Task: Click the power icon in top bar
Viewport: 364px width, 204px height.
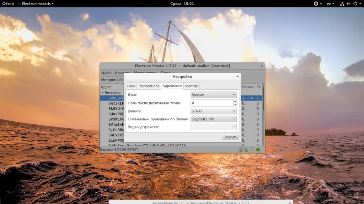Action: [x=355, y=4]
